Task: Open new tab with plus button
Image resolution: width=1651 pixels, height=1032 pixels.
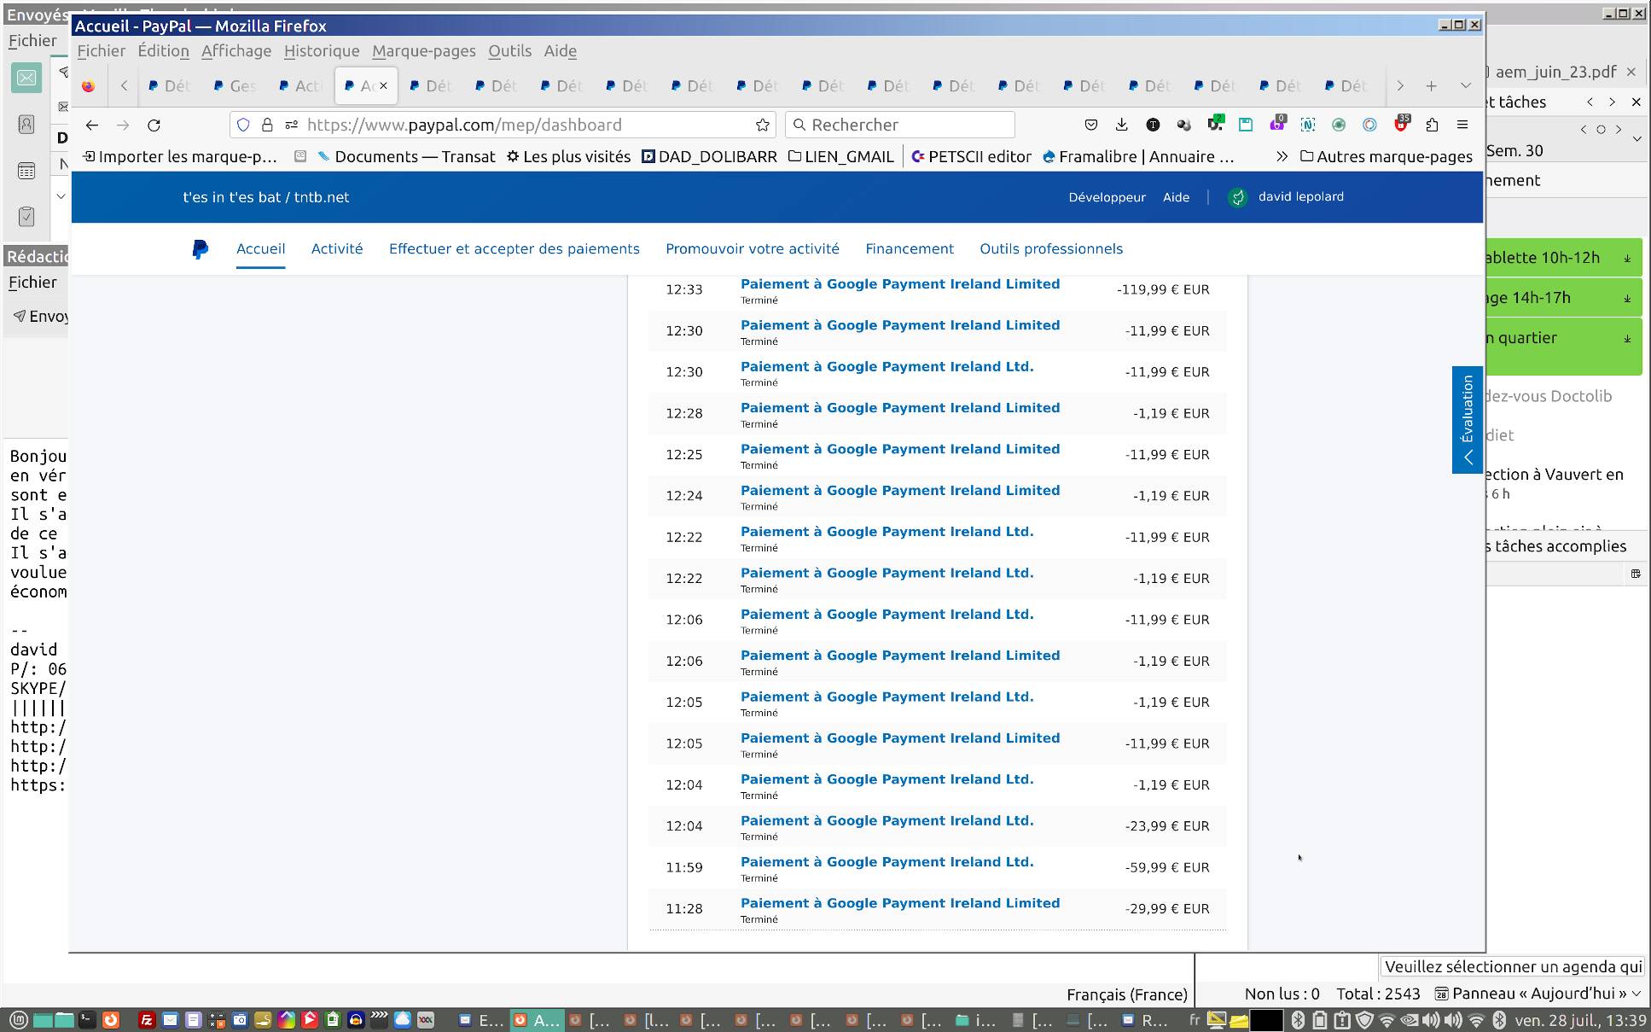Action: click(1431, 86)
